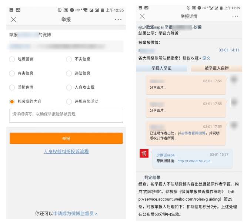Switch to the 举报人举证 tab
Screen dimensions: 247x224
click(161, 68)
